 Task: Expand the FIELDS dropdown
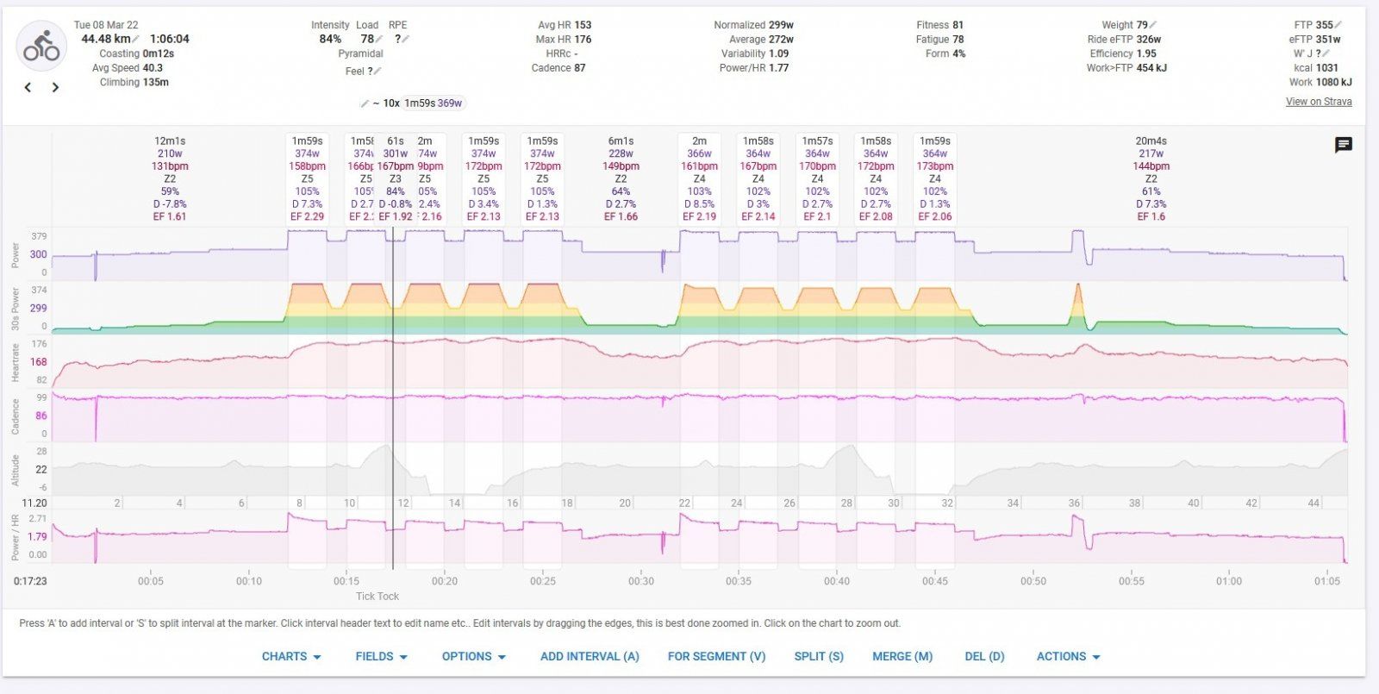381,656
